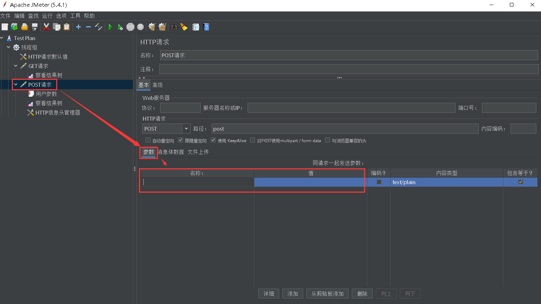Open the 编辑 menu

pyautogui.click(x=19, y=16)
